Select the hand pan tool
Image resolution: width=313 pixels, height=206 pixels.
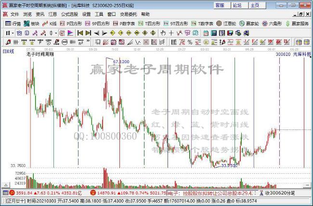[163, 33]
